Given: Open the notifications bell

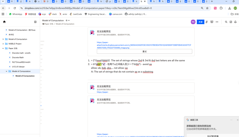Looking at the screenshot, I should point(235,22).
